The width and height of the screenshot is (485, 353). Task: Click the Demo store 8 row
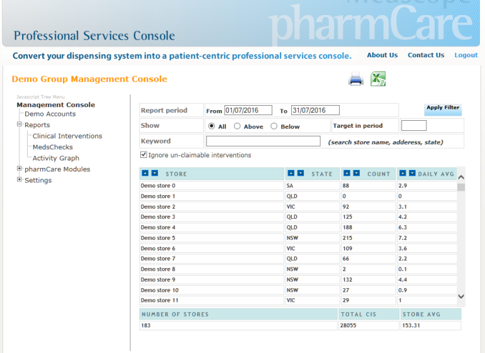click(x=298, y=269)
